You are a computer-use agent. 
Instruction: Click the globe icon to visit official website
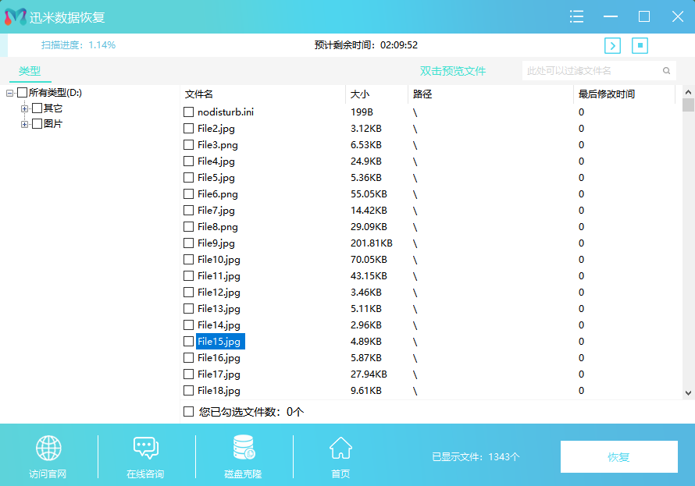[48, 448]
